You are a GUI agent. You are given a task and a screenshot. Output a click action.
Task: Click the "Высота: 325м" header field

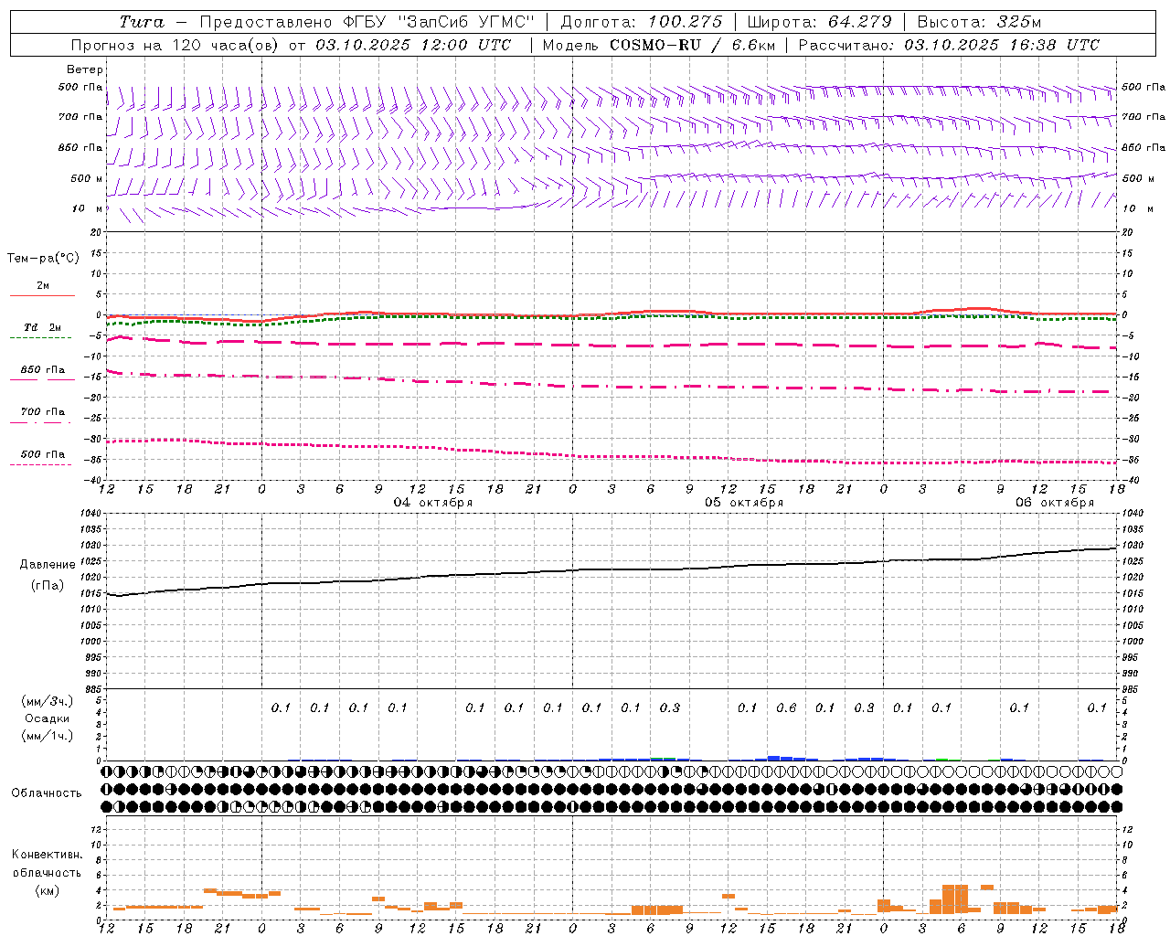pos(979,22)
